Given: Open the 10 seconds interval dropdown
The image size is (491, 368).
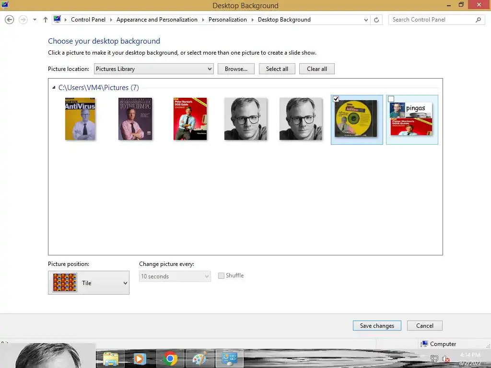Looking at the screenshot, I should (x=175, y=276).
